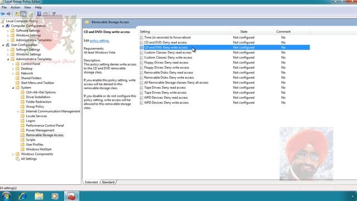Collapse the Computer Configuration node
The image size is (357, 201).
point(3,26)
